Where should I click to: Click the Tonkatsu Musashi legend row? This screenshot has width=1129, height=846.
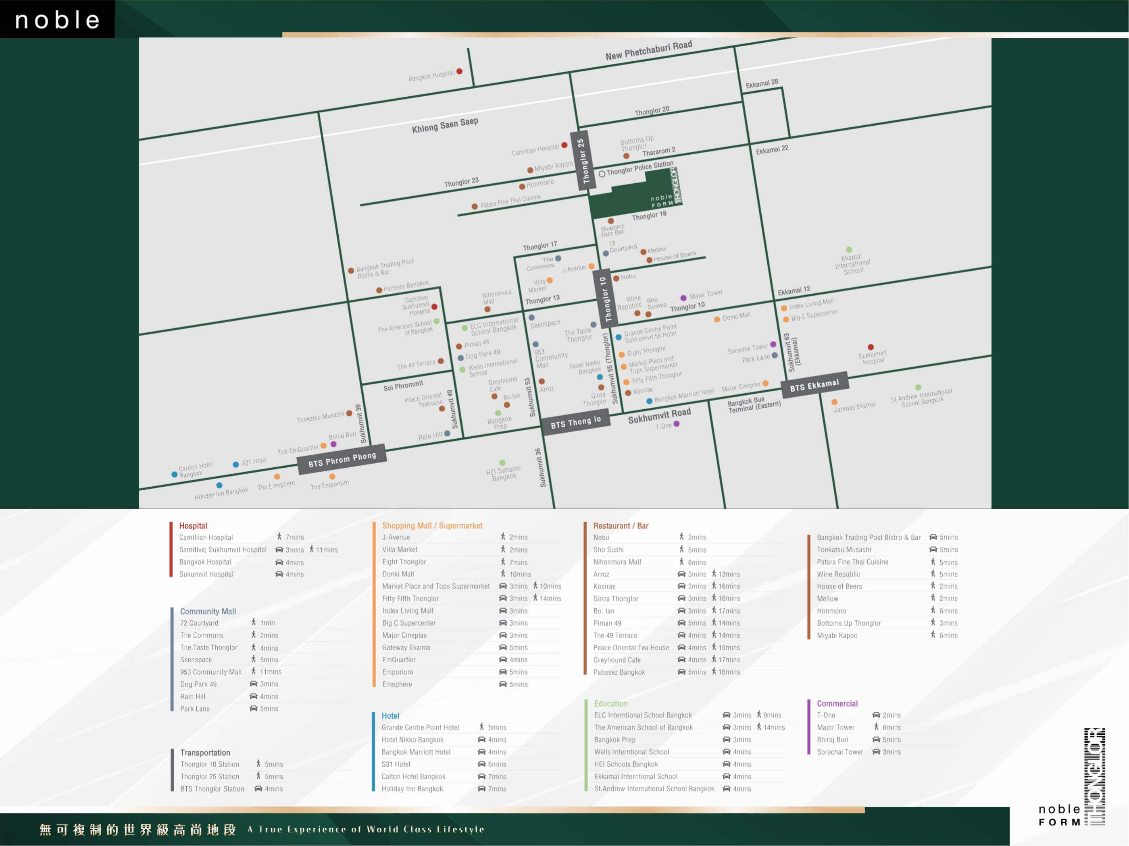[887, 550]
